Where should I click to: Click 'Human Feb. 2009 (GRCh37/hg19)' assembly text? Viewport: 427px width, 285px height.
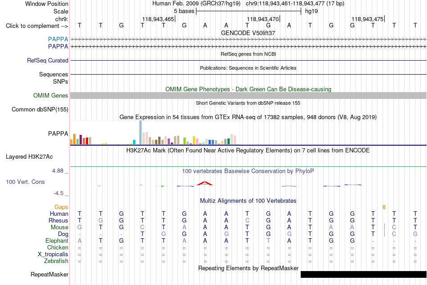(x=196, y=4)
